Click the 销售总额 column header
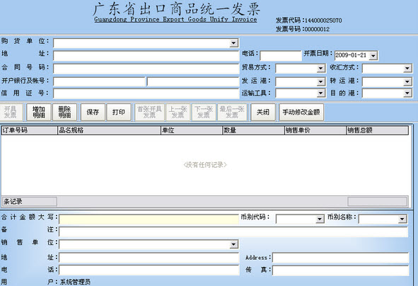This screenshot has width=418, height=286. (x=377, y=130)
